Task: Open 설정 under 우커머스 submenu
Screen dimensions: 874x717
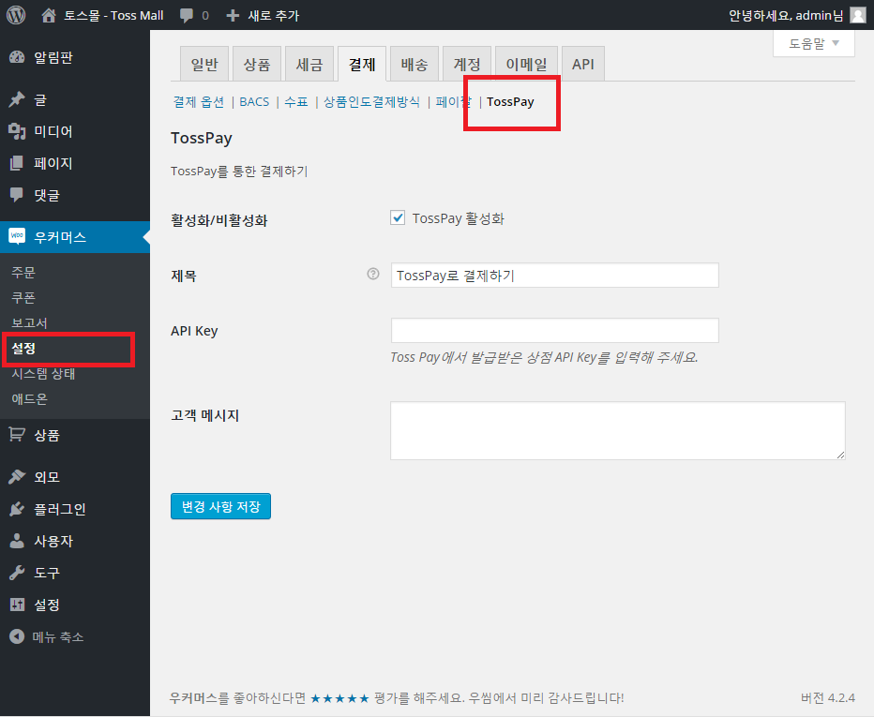Action: [23, 349]
